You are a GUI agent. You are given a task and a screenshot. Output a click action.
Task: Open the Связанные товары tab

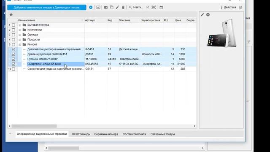[x=162, y=134]
